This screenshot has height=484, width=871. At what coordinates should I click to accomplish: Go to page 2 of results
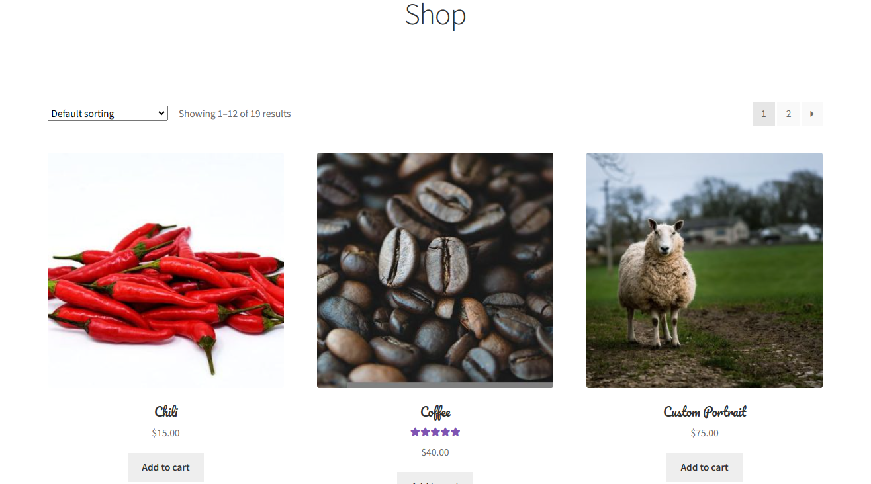click(788, 114)
